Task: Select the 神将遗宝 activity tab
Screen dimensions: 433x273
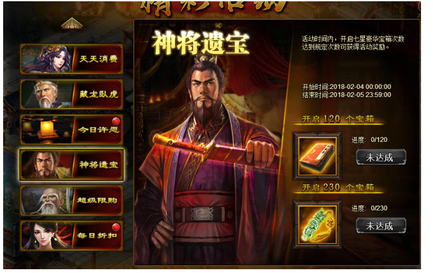Action: point(71,165)
